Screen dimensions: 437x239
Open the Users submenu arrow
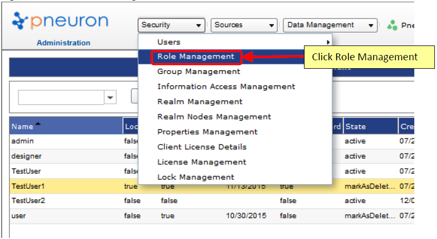(x=328, y=42)
